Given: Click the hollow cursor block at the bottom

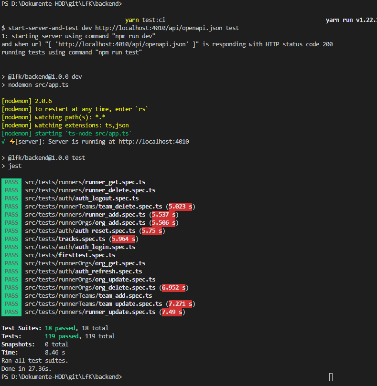Looking at the screenshot, I should (x=331, y=377).
